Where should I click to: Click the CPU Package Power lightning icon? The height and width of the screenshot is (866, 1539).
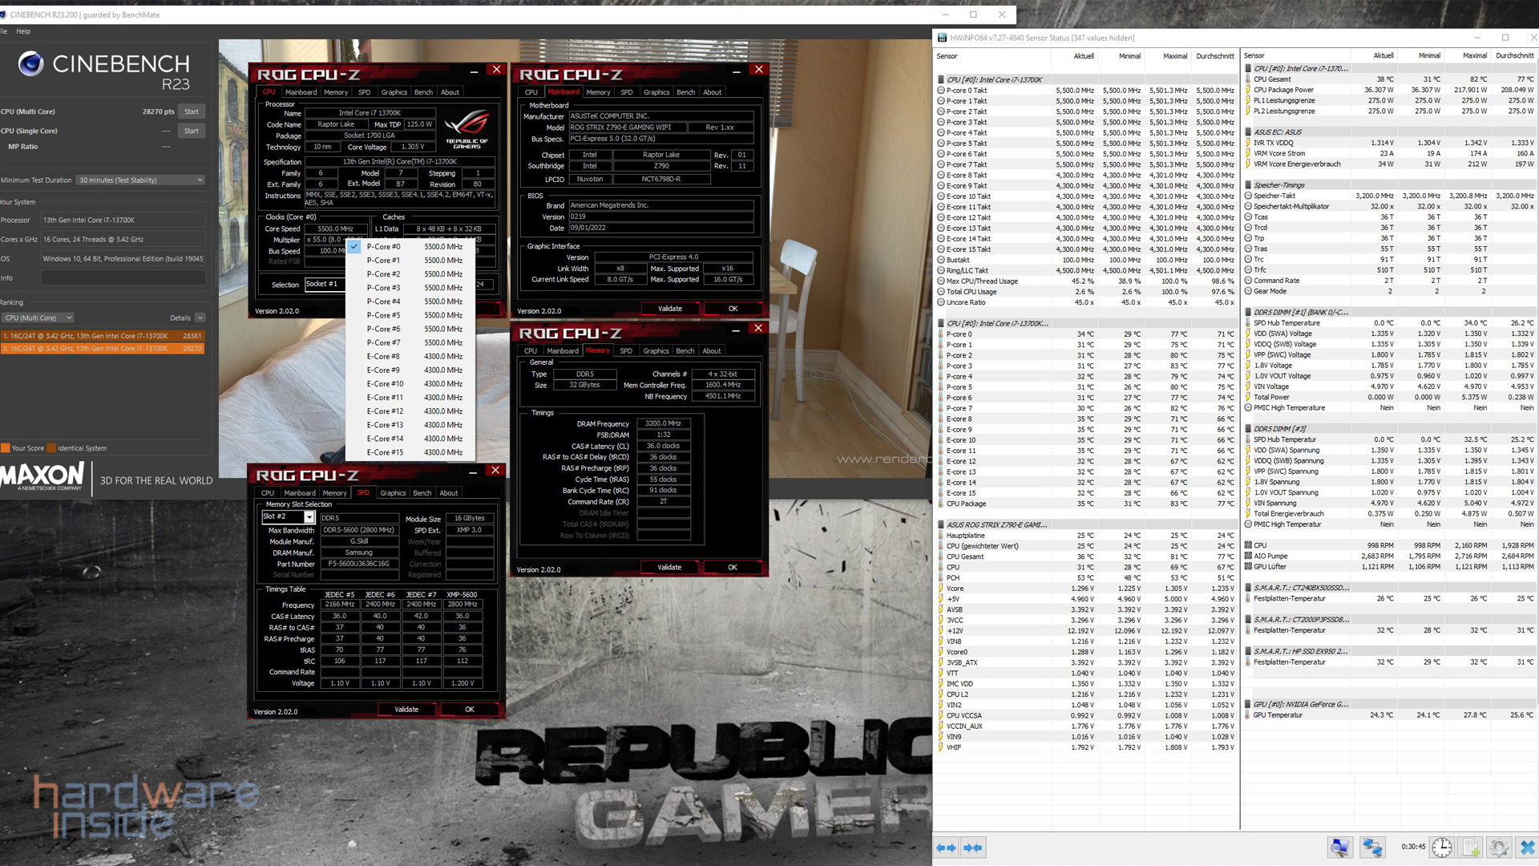(1248, 90)
